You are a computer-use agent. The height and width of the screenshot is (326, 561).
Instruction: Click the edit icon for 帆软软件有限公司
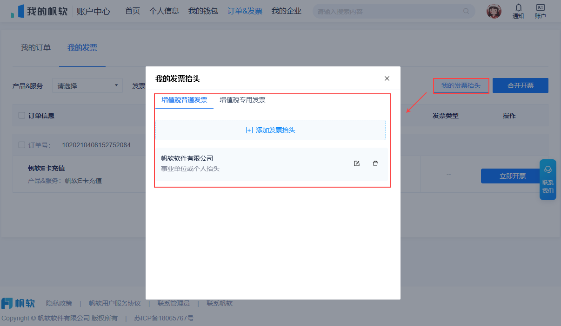click(x=357, y=163)
